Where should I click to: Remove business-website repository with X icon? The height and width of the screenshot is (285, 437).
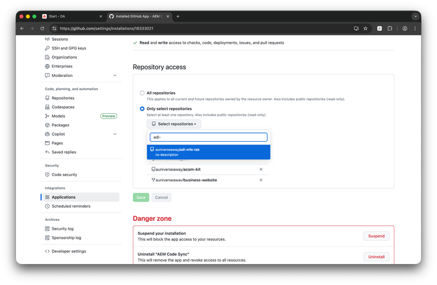pyautogui.click(x=261, y=180)
